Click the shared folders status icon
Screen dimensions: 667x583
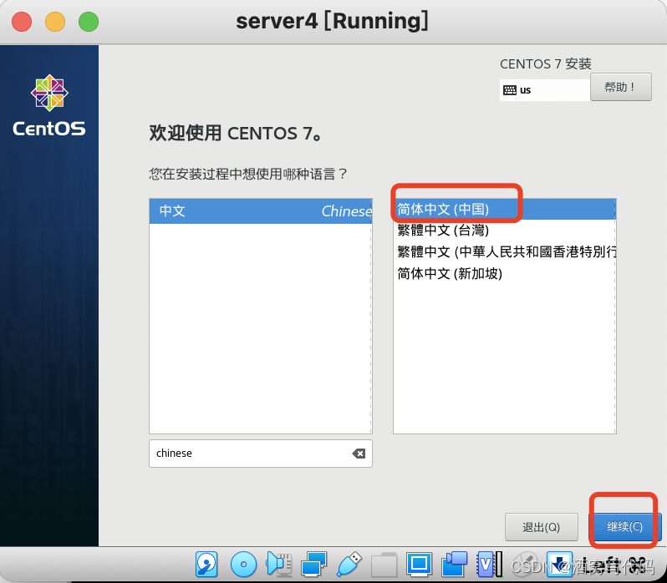pos(384,565)
